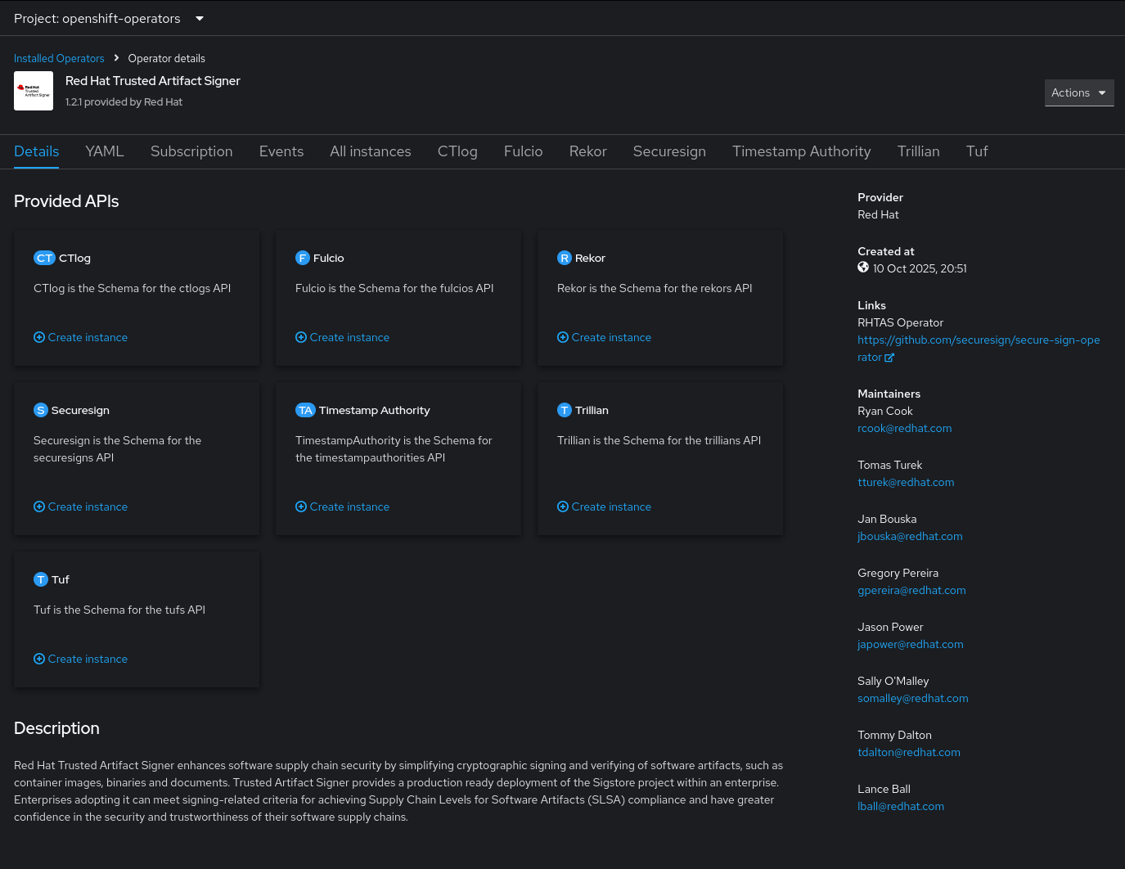Open the secure-sign-operator GitHub link
The width and height of the screenshot is (1125, 869).
pos(978,340)
